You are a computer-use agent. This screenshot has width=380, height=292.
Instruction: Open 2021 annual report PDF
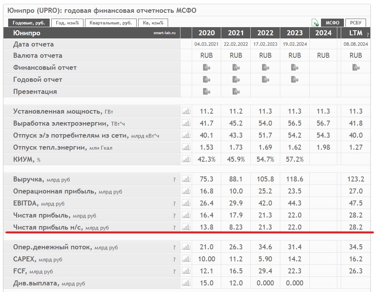tap(236, 79)
